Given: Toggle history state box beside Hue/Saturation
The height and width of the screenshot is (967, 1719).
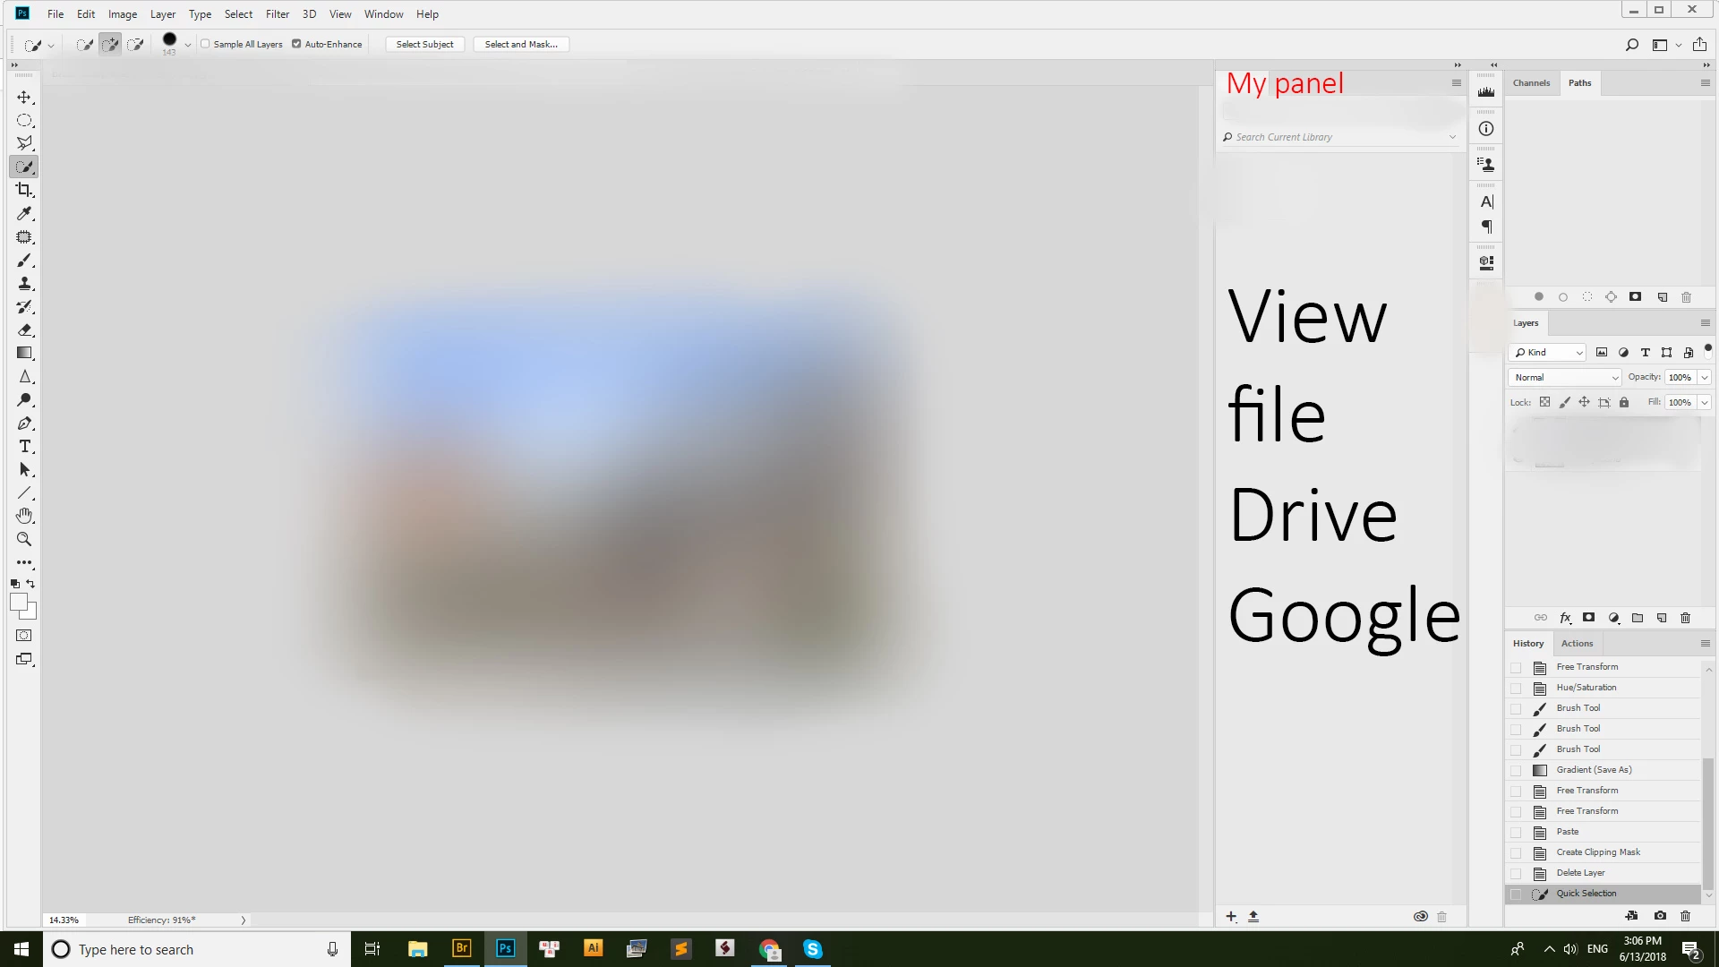Looking at the screenshot, I should 1516,688.
